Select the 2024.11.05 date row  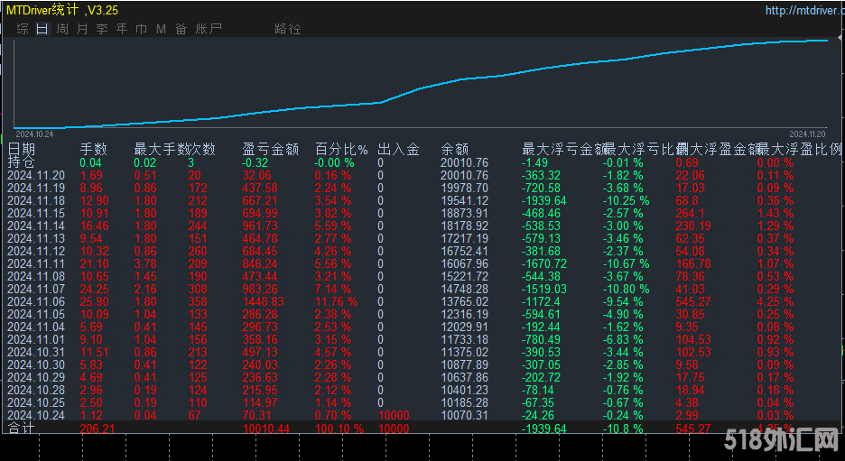coord(36,315)
